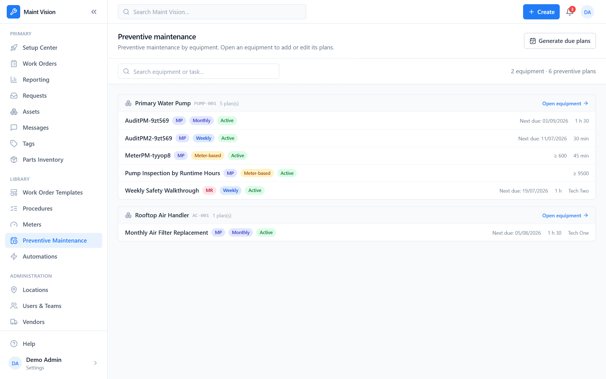606x379 pixels.
Task: Open the Create menu button
Action: coord(541,12)
